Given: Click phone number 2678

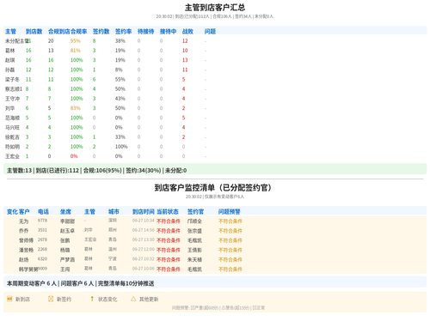Looking at the screenshot, I should (42, 239).
